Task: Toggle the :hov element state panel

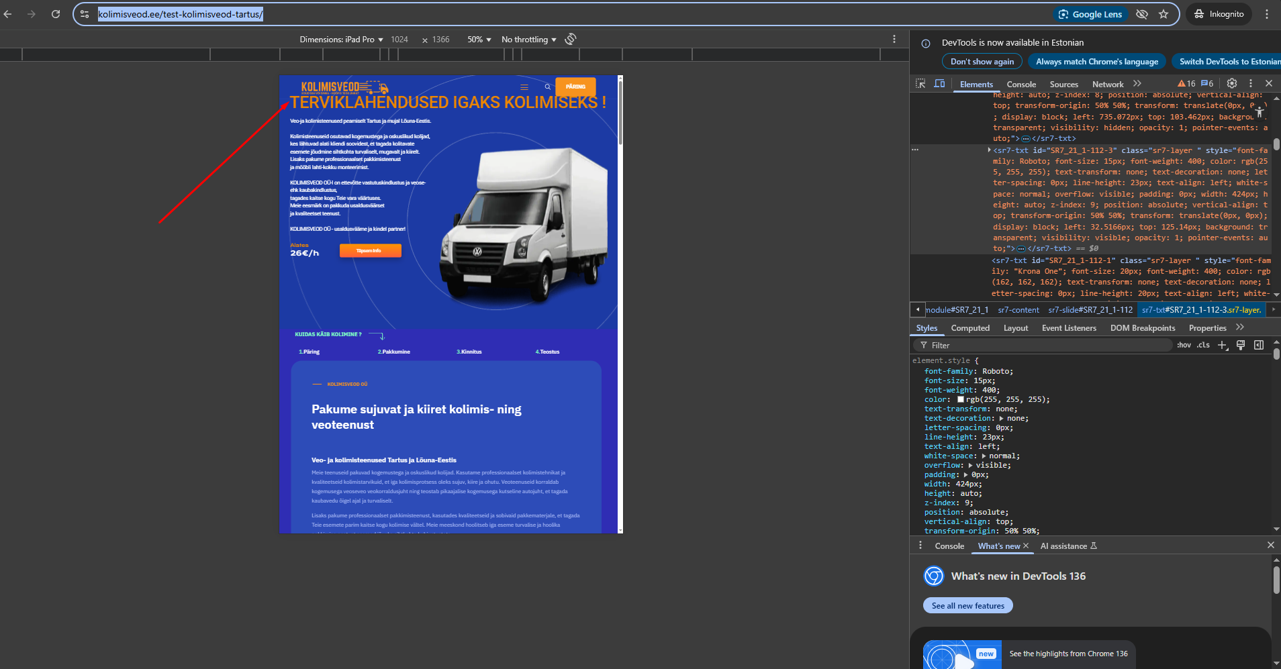Action: click(1184, 345)
